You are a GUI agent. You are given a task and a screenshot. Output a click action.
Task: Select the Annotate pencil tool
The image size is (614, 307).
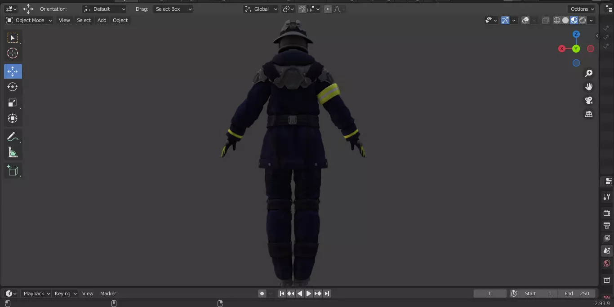click(13, 137)
